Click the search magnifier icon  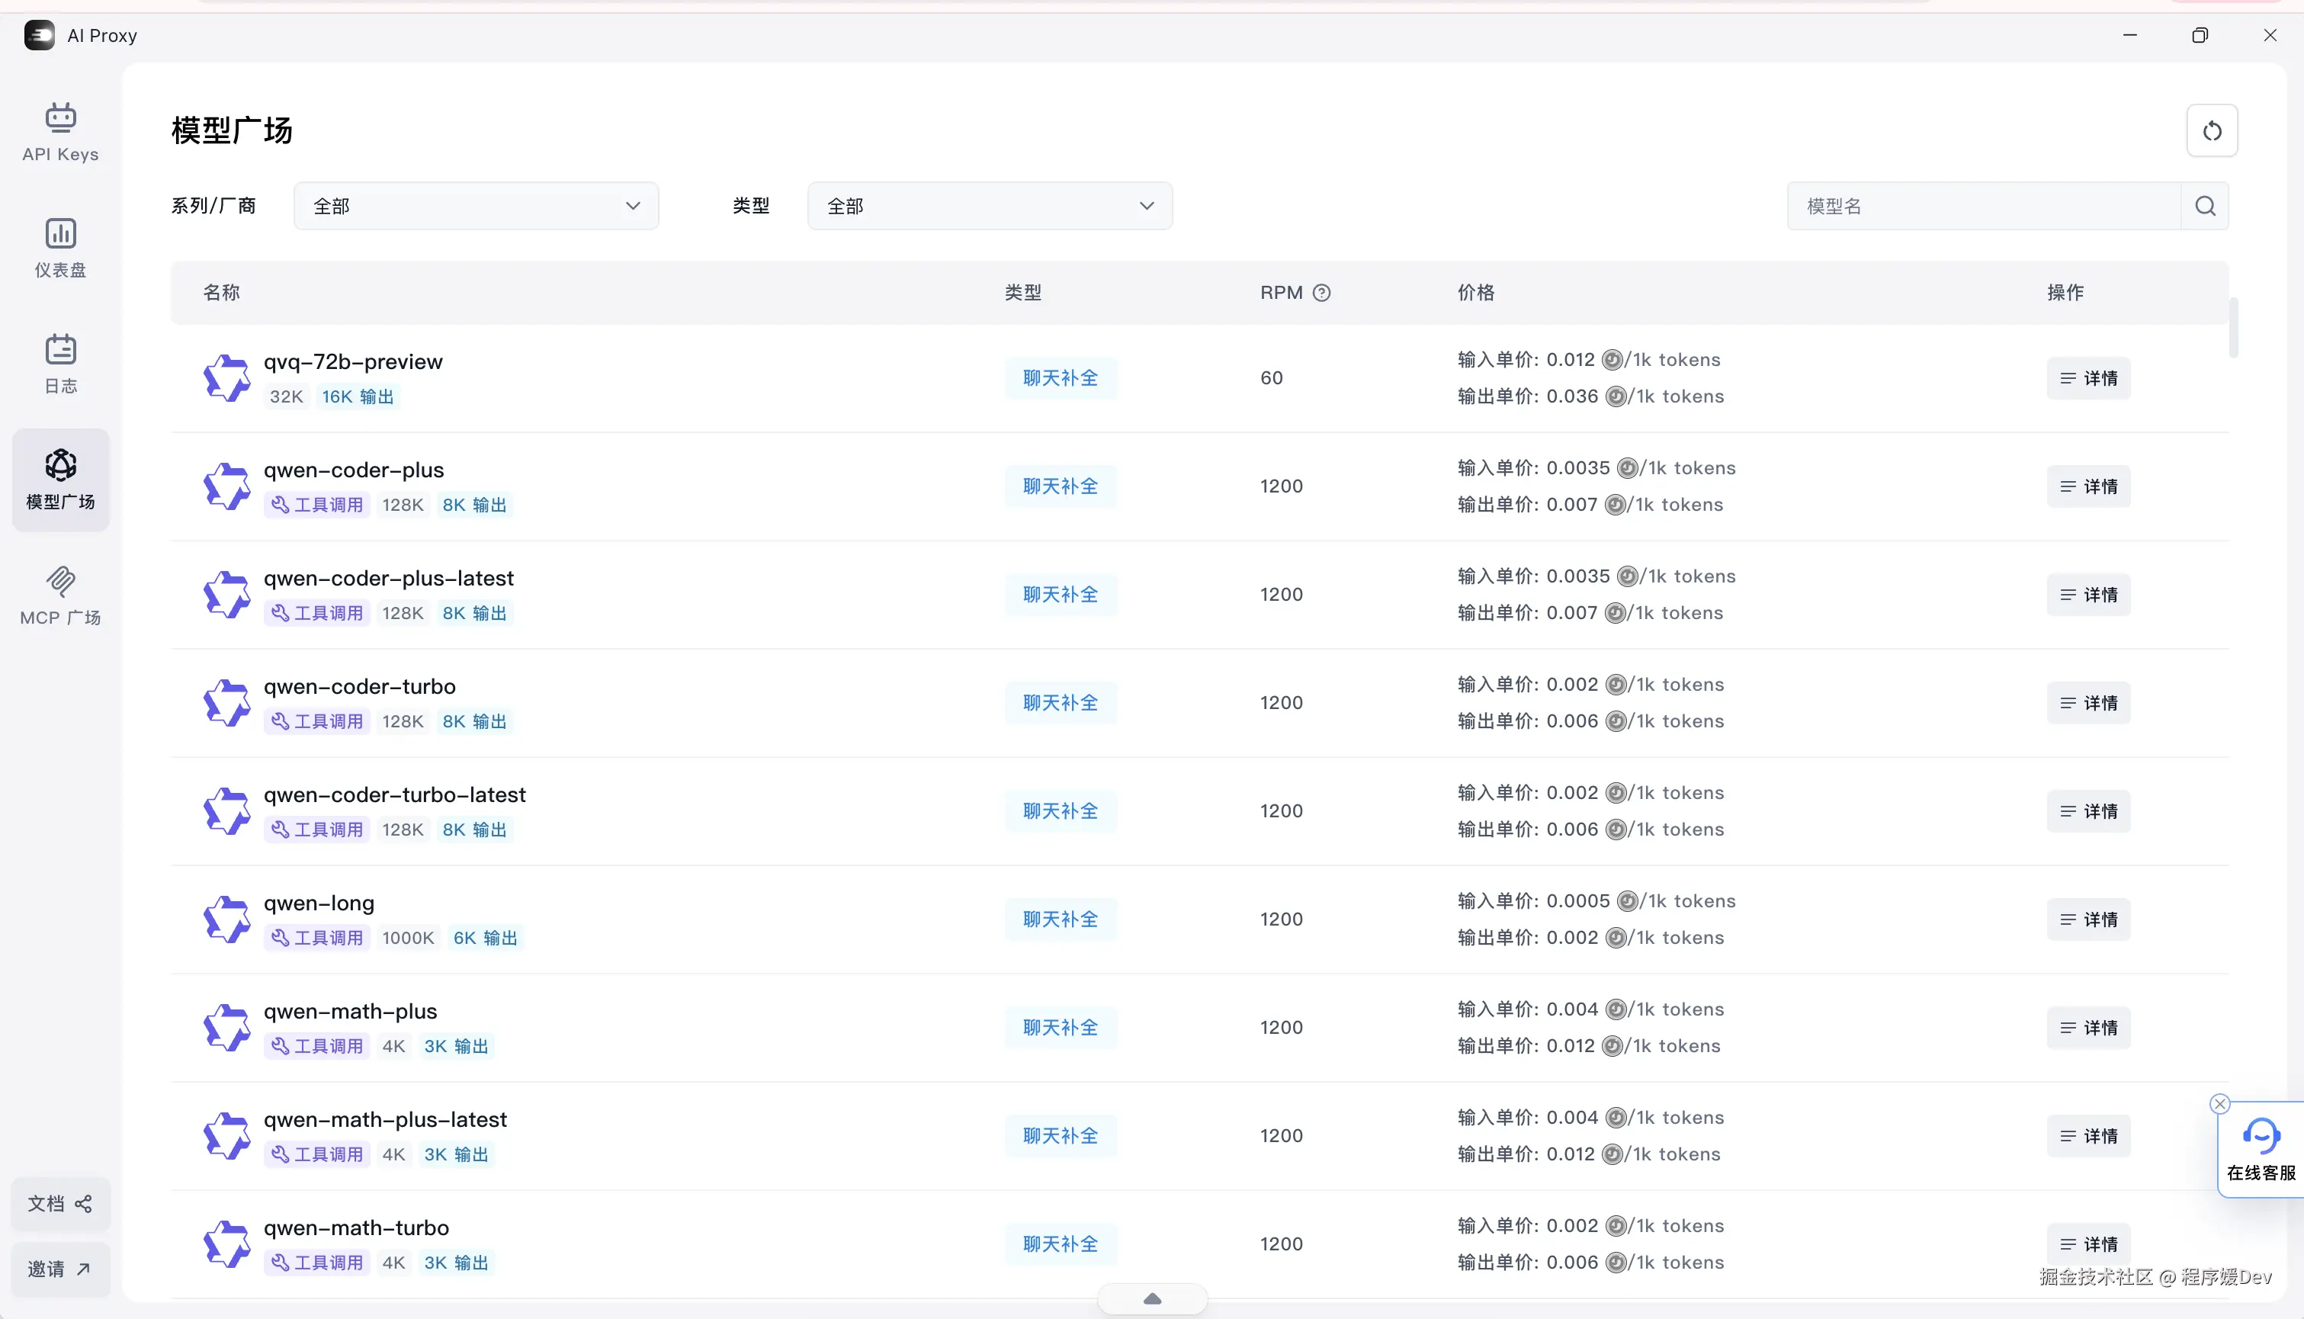click(2206, 207)
